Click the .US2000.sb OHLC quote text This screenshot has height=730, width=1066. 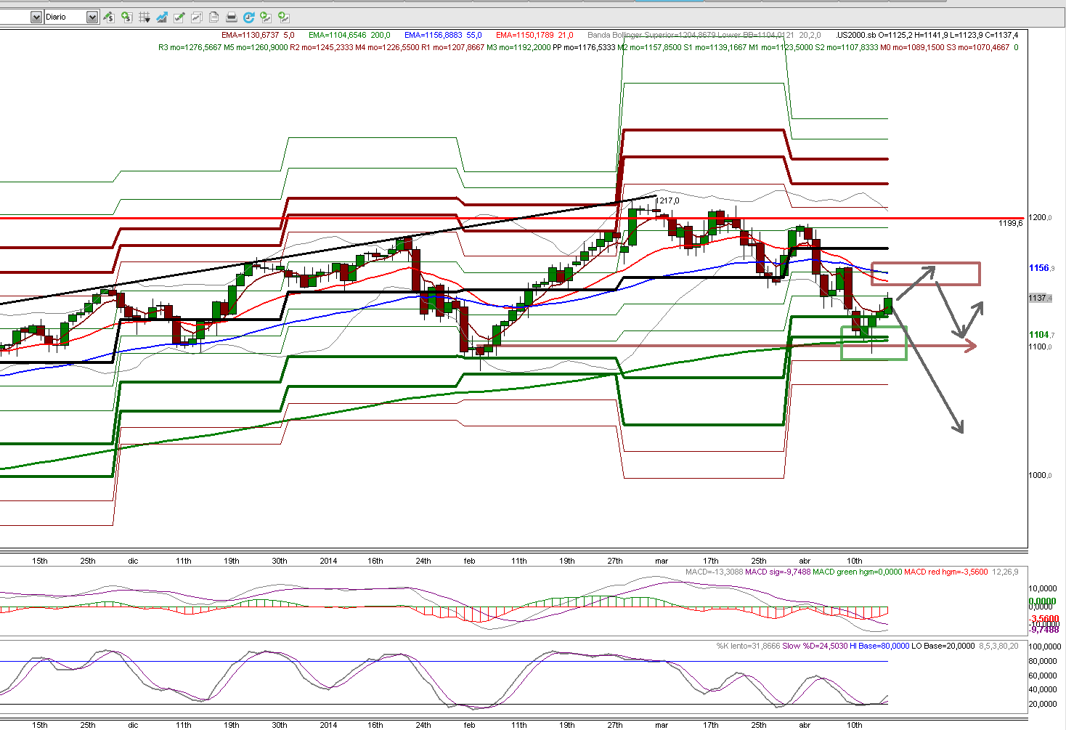point(927,35)
